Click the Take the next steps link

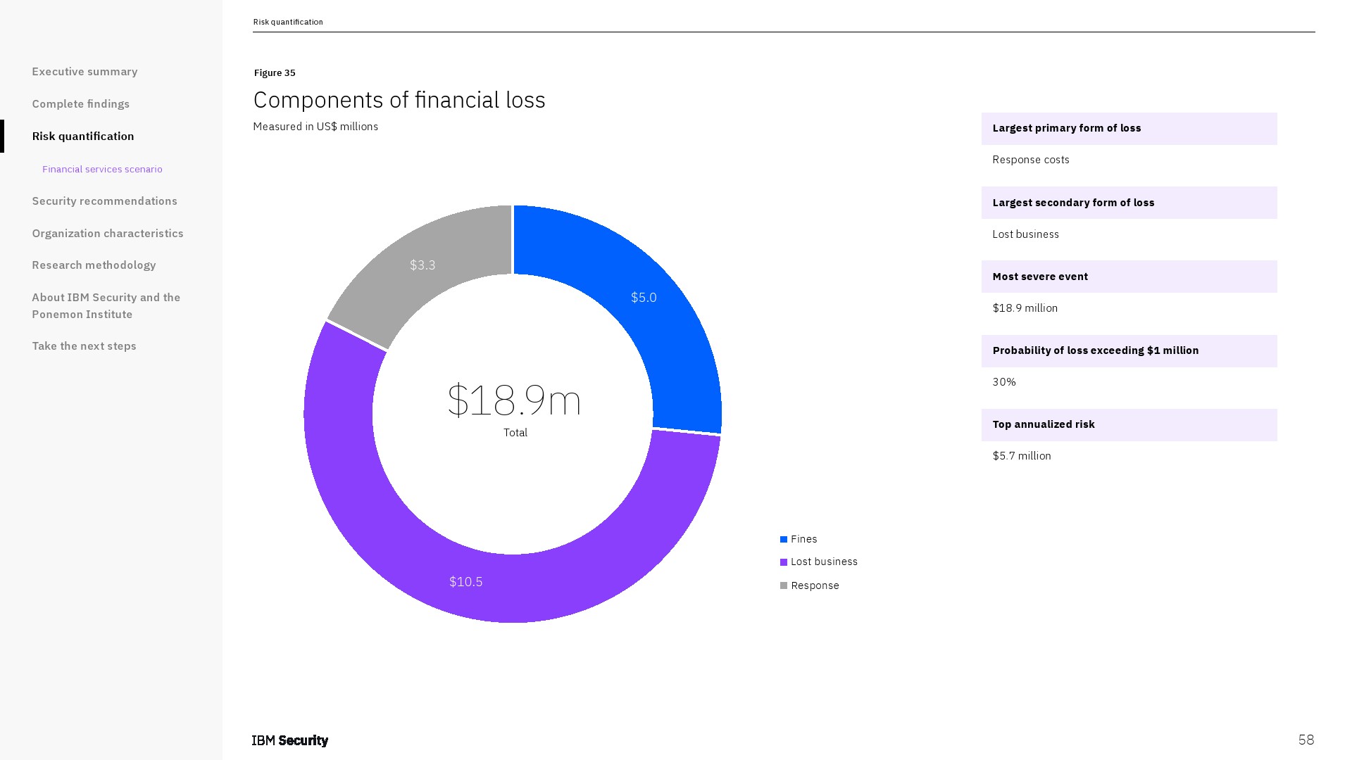click(84, 346)
